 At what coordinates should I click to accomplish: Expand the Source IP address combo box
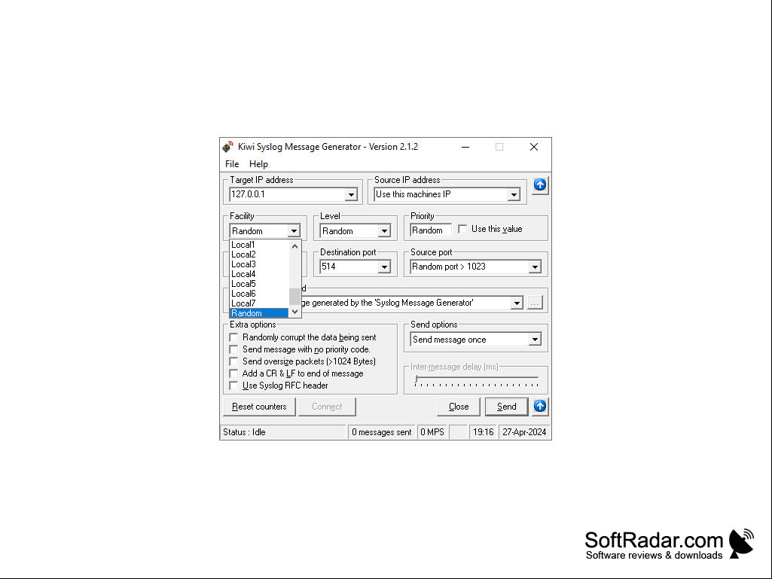[x=514, y=194]
